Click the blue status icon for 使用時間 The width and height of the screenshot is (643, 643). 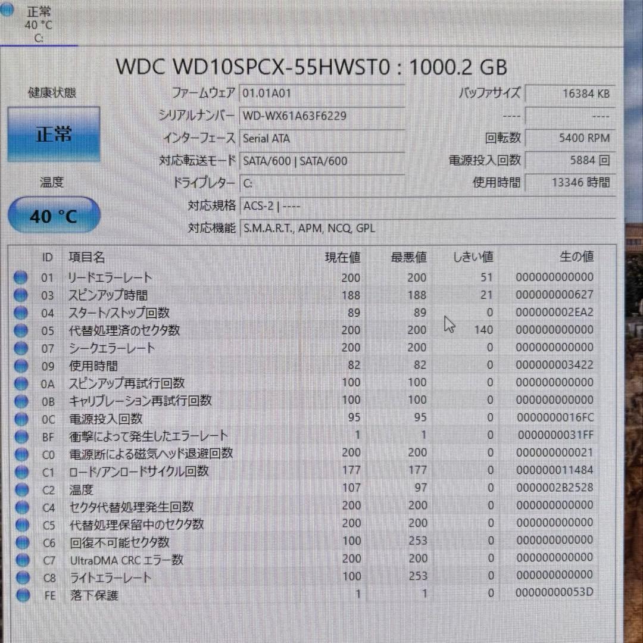point(21,365)
